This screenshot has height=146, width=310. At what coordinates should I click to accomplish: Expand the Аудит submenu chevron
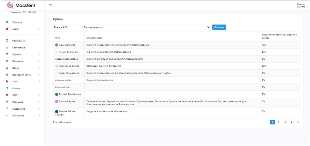(39, 29)
